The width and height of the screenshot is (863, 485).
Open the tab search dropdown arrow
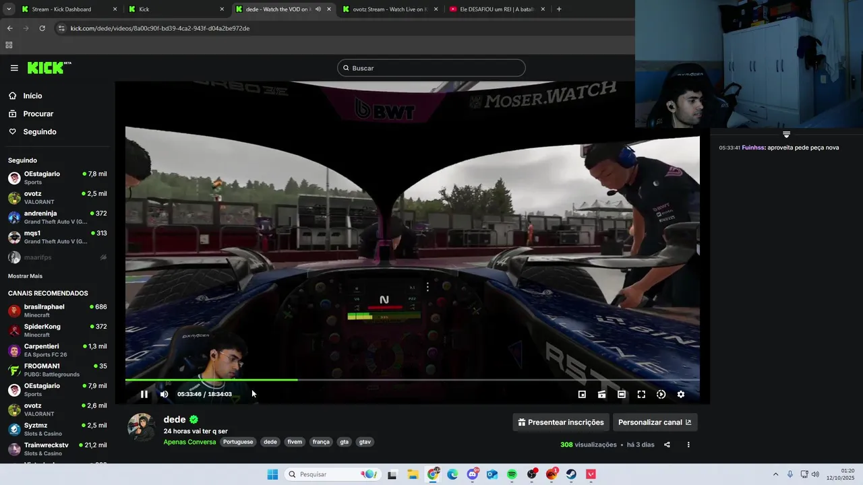click(9, 9)
